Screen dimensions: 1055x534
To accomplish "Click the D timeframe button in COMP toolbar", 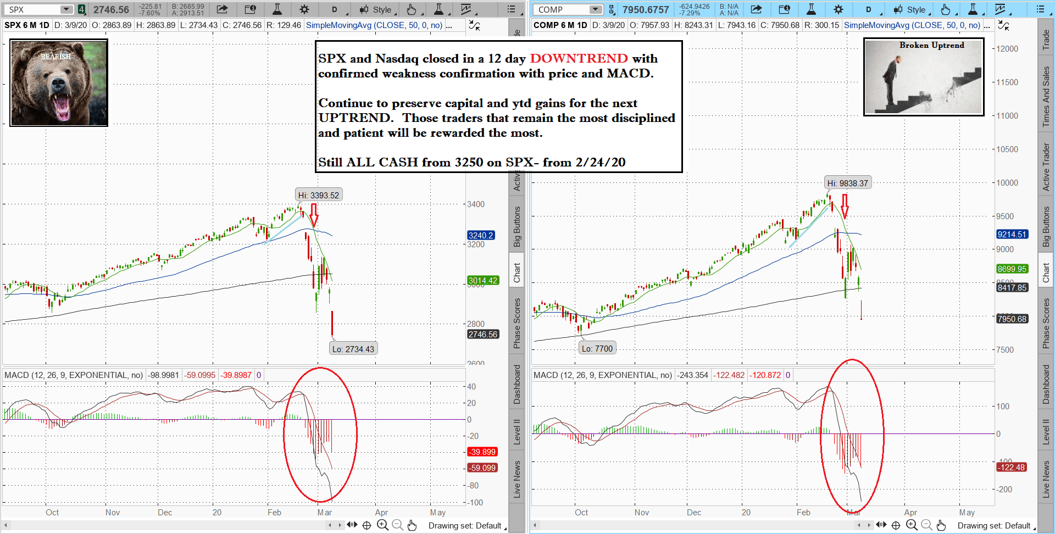I will coord(869,9).
